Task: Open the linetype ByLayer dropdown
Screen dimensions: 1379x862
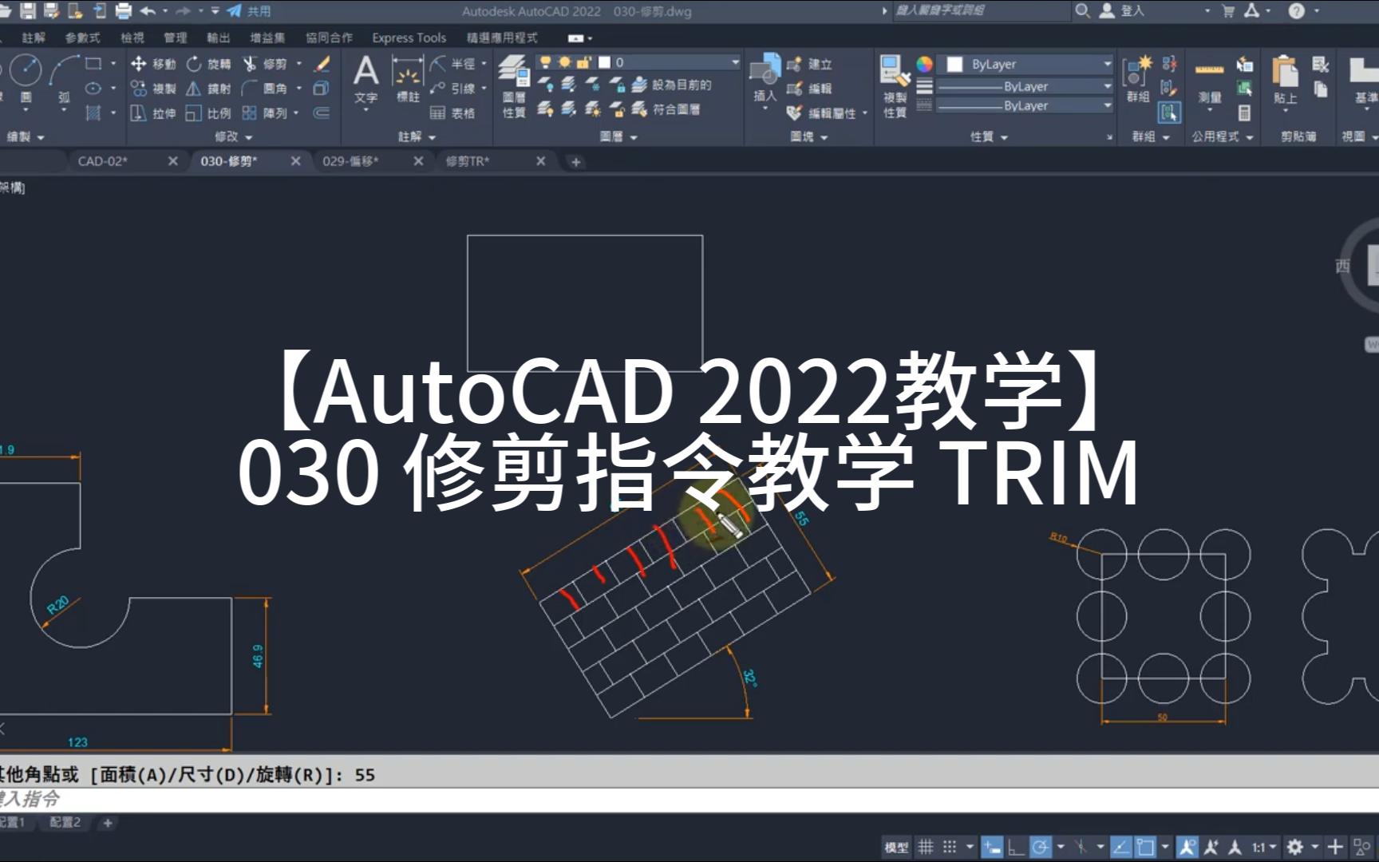Action: 1025,105
